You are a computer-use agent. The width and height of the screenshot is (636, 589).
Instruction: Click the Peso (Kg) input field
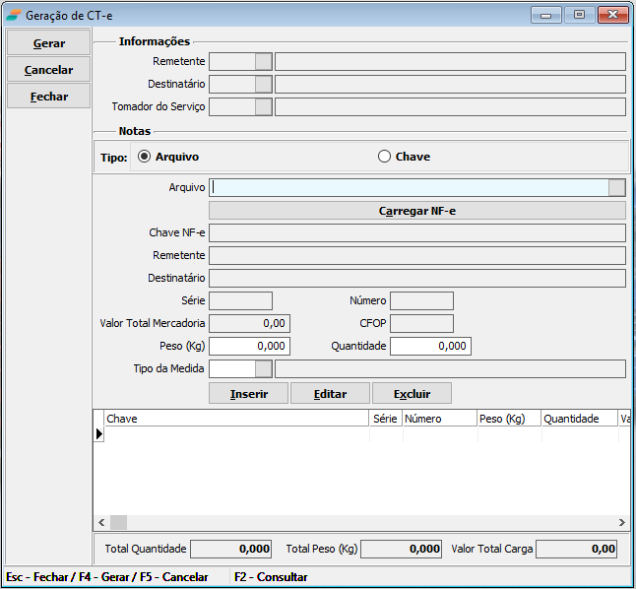click(x=249, y=346)
